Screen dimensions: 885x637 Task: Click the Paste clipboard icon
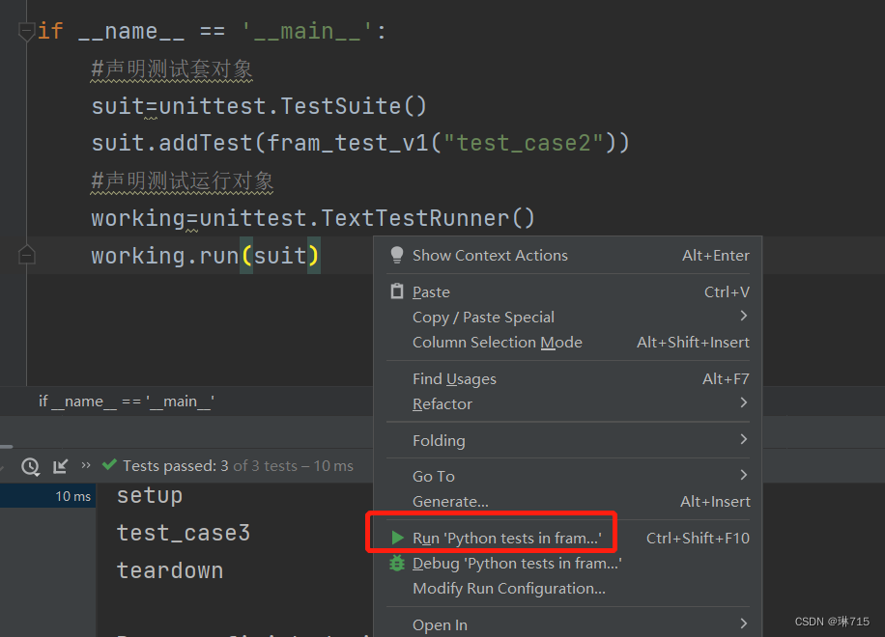[x=398, y=291]
